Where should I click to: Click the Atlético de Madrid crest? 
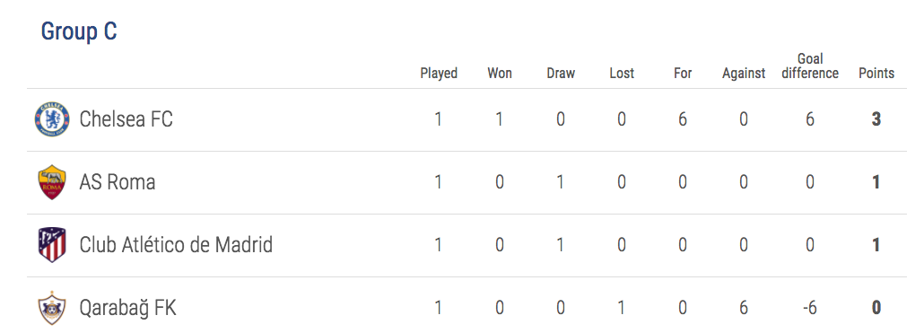click(x=52, y=245)
